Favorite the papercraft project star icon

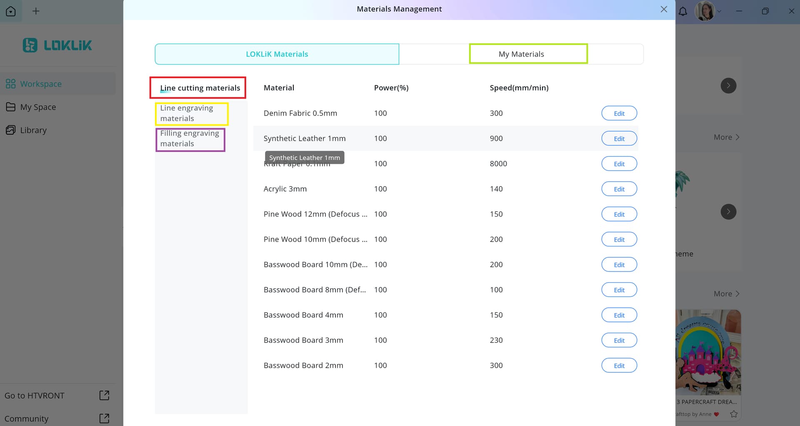(x=734, y=414)
